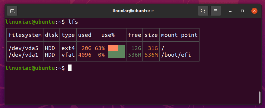Click the typed lfs command
This screenshot has width=265, height=108.
(73, 22)
